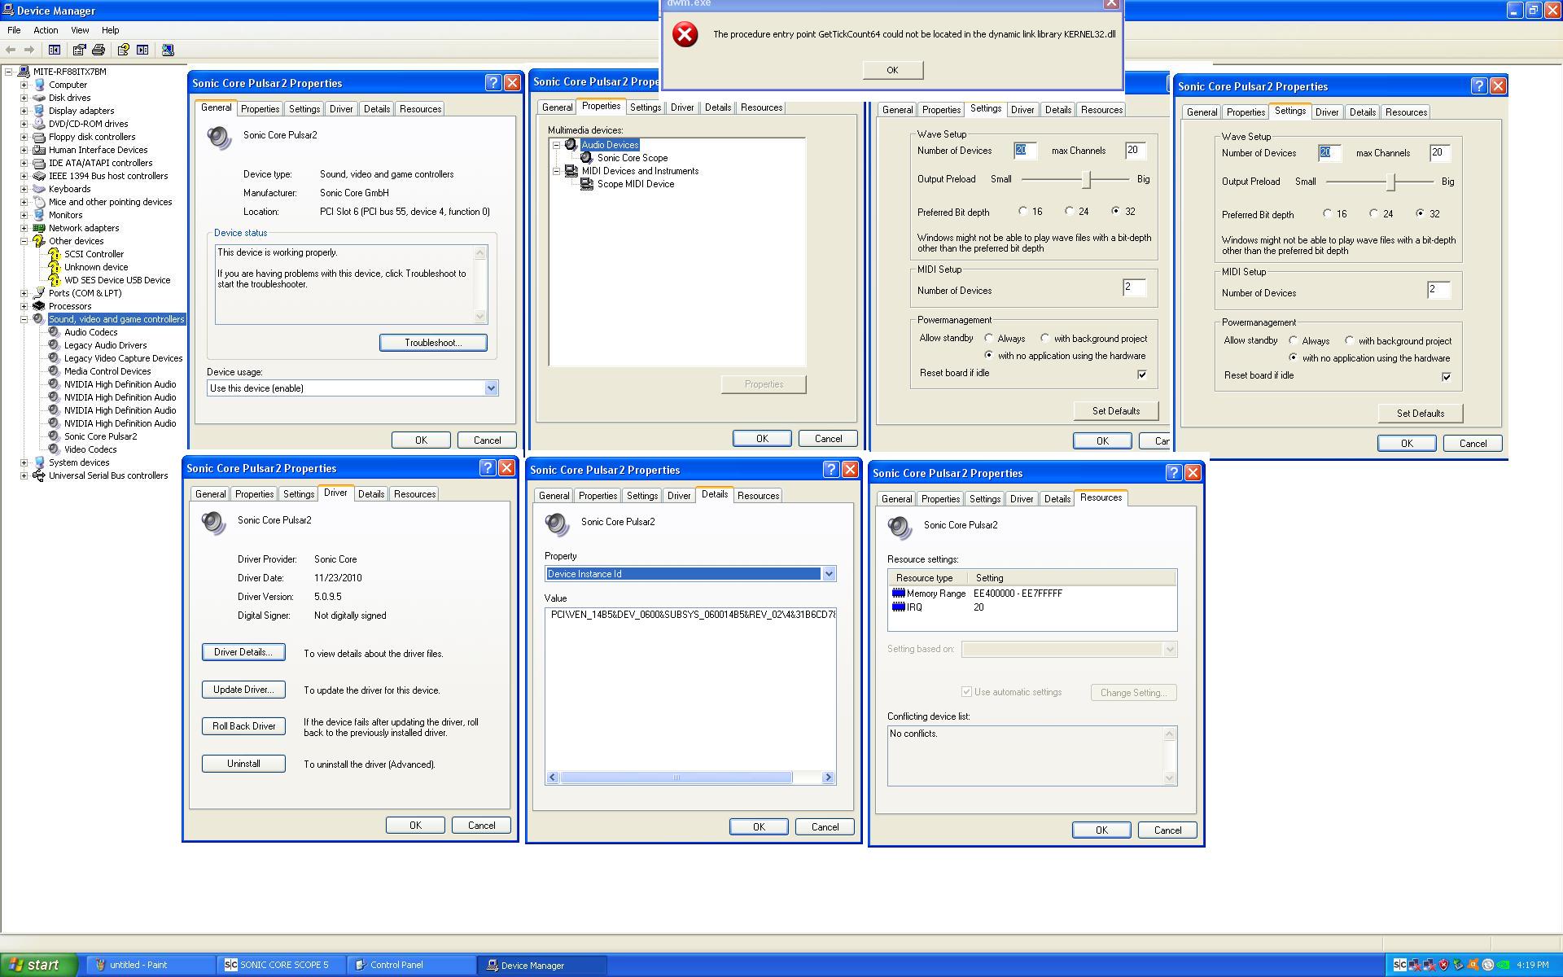
Task: Click the Unknown device warning icon
Action: pos(55,267)
